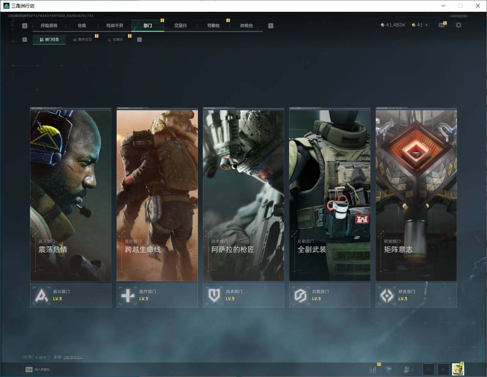This screenshot has height=377, width=487.
Task: Click the silver coin icon beside 41,462K
Action: coord(383,25)
